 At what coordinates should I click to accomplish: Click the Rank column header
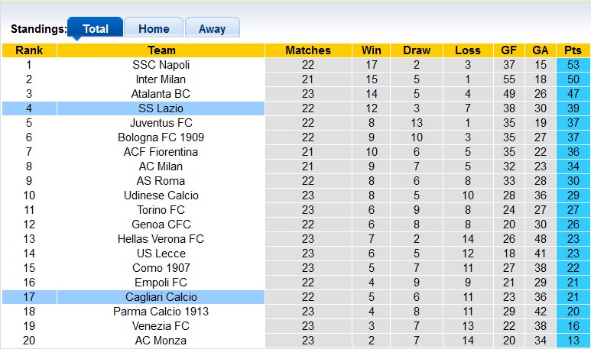[x=29, y=50]
